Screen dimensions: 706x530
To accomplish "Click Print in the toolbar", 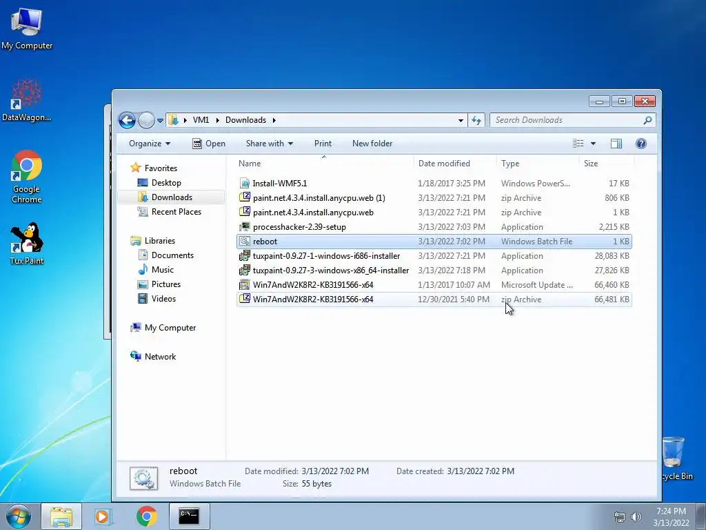I will pyautogui.click(x=323, y=144).
